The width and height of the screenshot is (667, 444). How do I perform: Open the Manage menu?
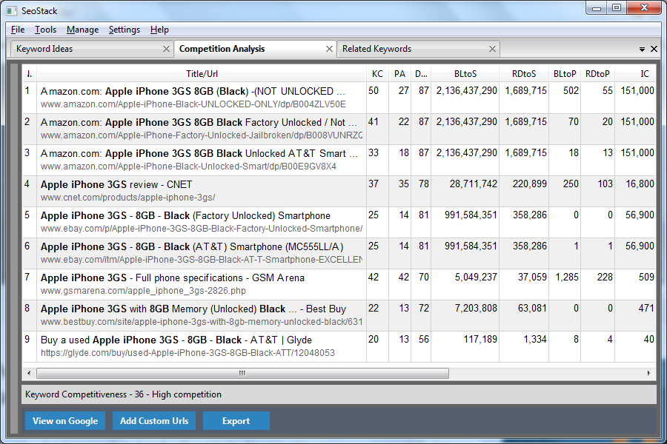(82, 30)
